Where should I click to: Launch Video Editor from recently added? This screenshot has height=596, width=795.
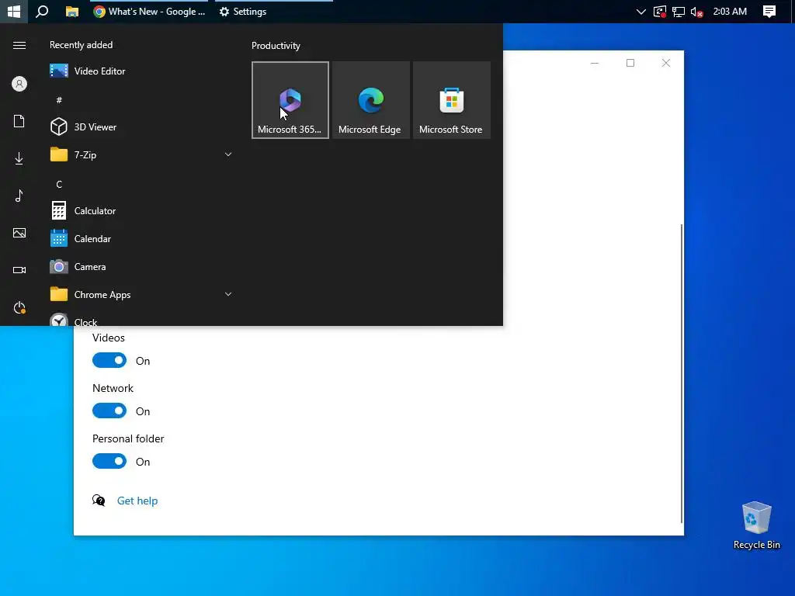point(141,71)
